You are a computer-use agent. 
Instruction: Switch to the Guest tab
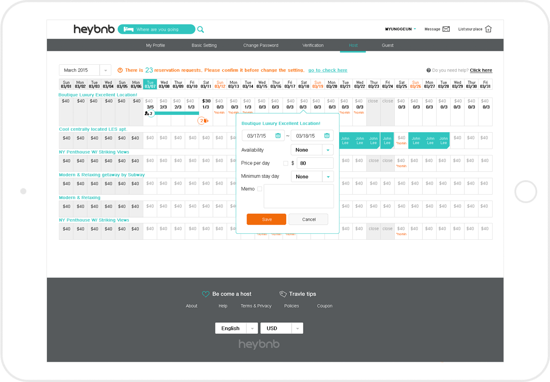(x=387, y=46)
